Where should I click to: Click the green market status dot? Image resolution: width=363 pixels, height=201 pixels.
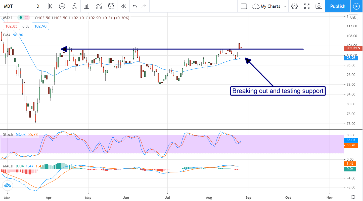point(21,18)
